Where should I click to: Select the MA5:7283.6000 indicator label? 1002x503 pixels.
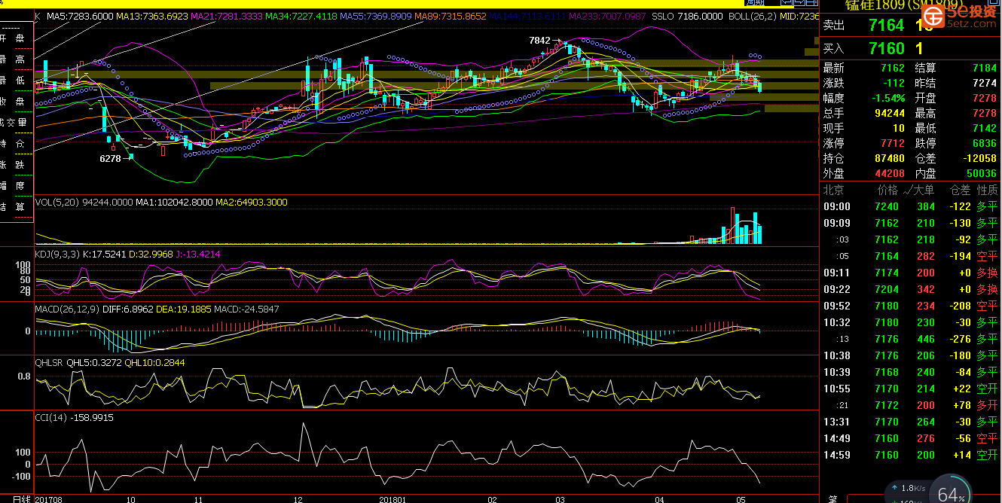[80, 16]
